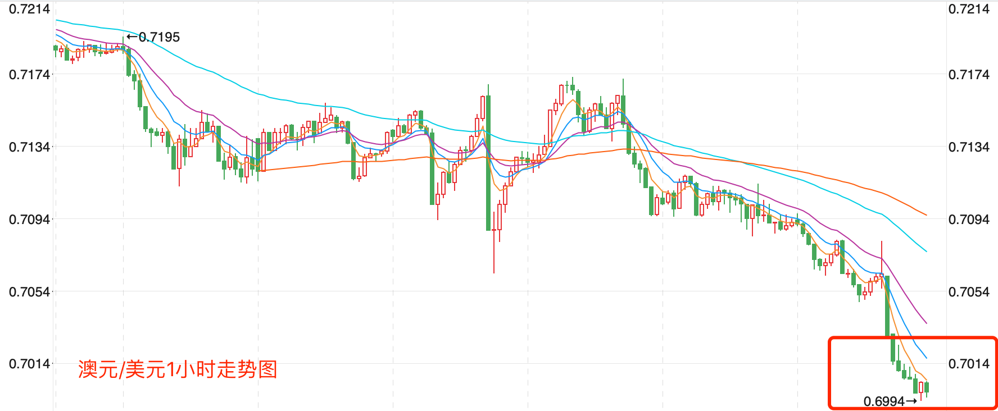Click the right end of the purple moving average line
Screen dimensions: 998x411
tap(926, 323)
